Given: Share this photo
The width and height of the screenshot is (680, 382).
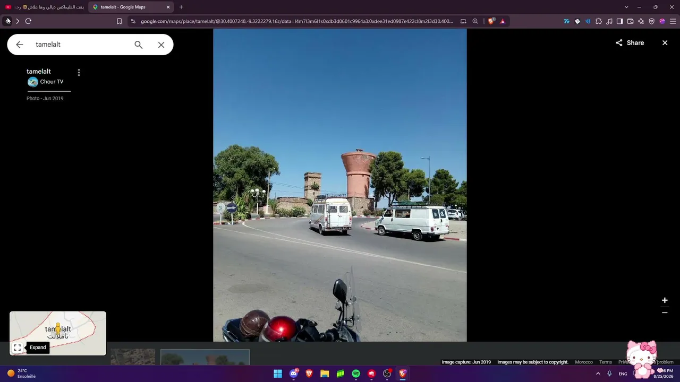Looking at the screenshot, I should (630, 43).
